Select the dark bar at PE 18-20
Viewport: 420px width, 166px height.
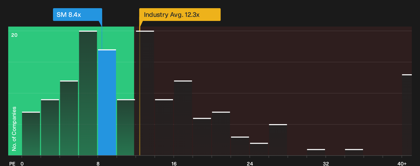(202, 137)
